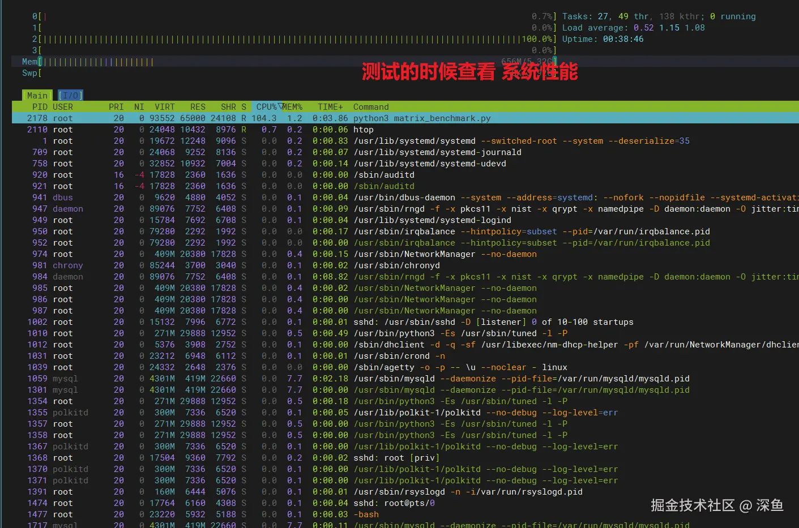The image size is (799, 528).
Task: Select the systemd --switched-root process row
Action: 405,141
